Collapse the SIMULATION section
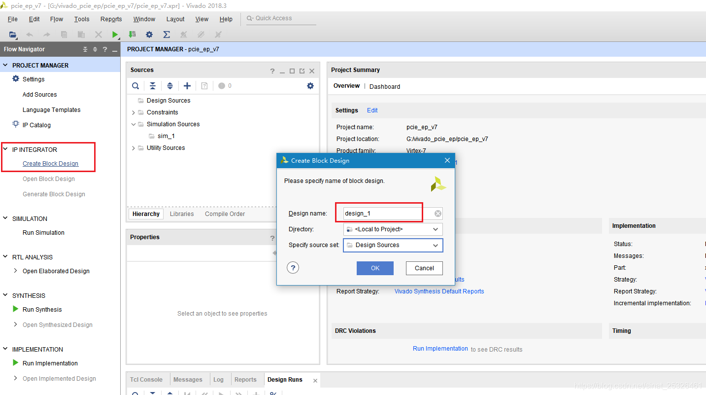This screenshot has width=706, height=395. tap(6, 218)
